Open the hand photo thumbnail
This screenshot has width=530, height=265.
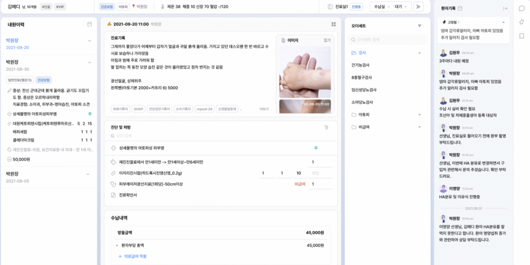coord(305,72)
